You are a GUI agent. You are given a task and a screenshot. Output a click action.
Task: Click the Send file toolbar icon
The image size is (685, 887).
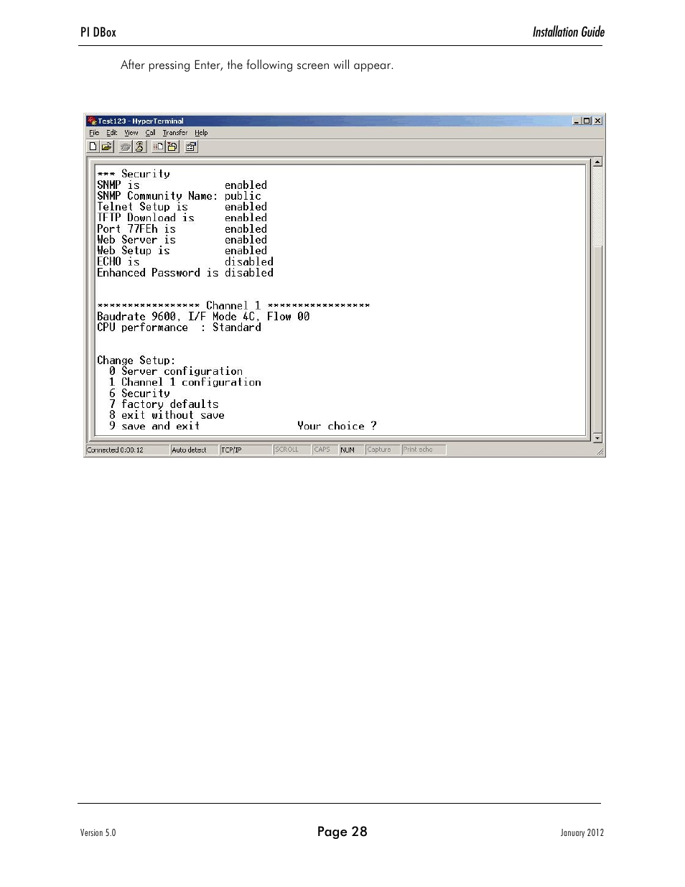[159, 147]
